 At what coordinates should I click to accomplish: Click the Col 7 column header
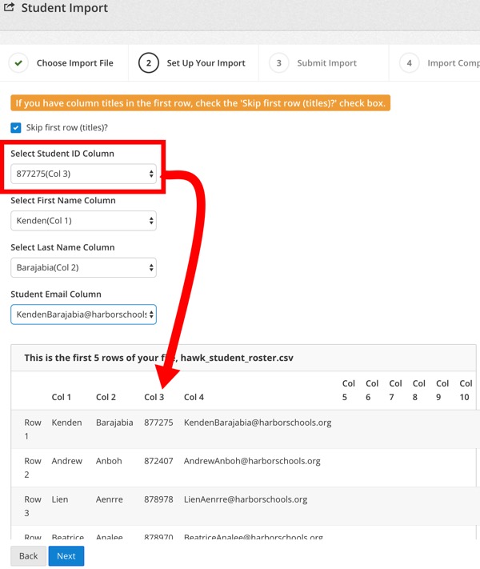(395, 390)
